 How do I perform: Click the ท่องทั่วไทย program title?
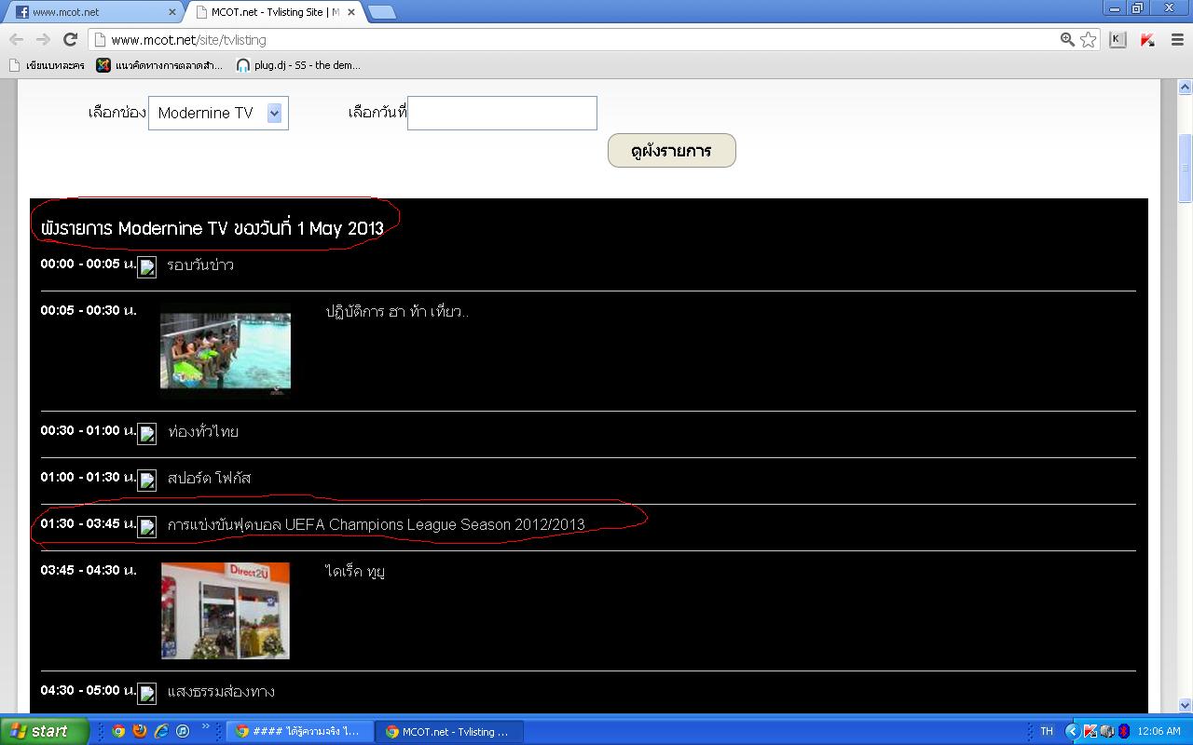point(203,431)
